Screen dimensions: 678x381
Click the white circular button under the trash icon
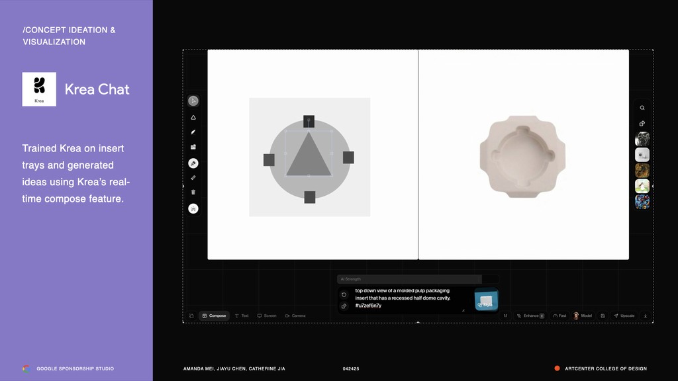point(193,208)
